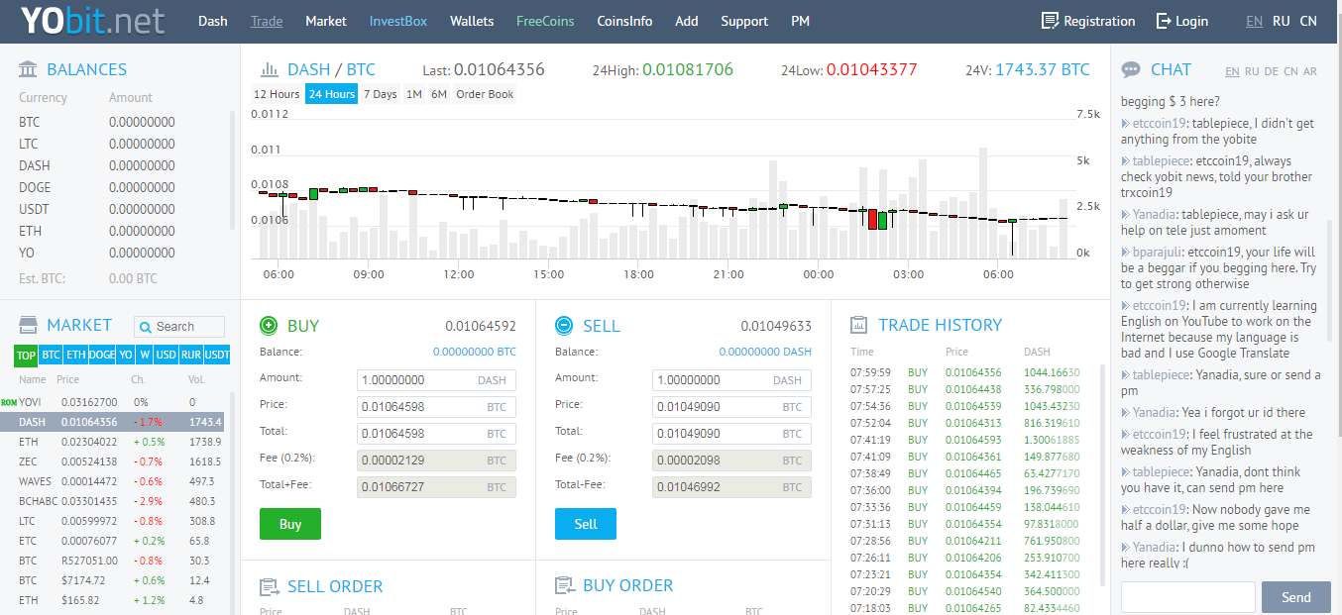1342x615 pixels.
Task: Select the 7 Days chart range
Action: pos(380,94)
